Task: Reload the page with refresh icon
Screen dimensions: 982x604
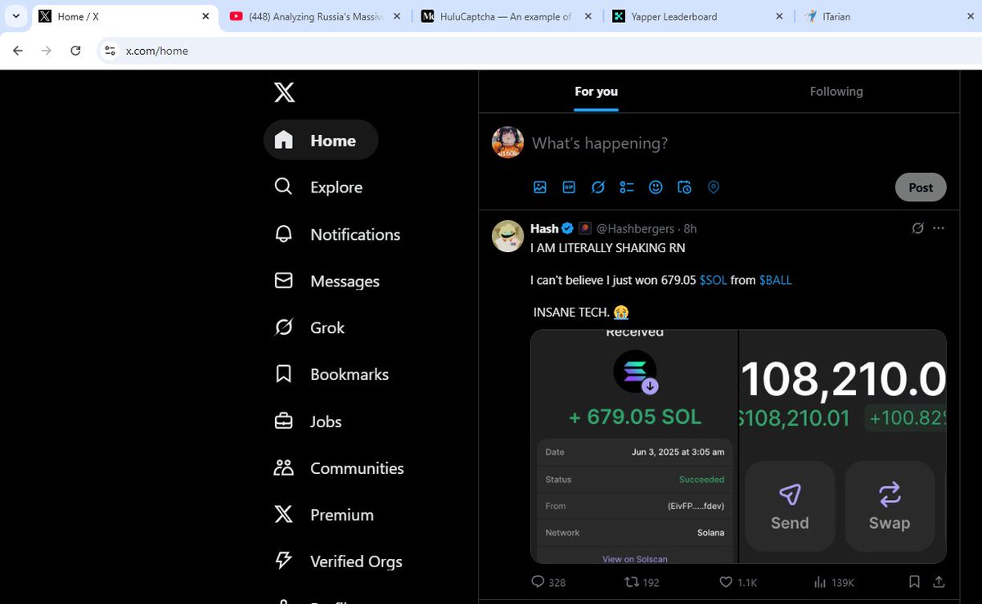Action: point(75,51)
